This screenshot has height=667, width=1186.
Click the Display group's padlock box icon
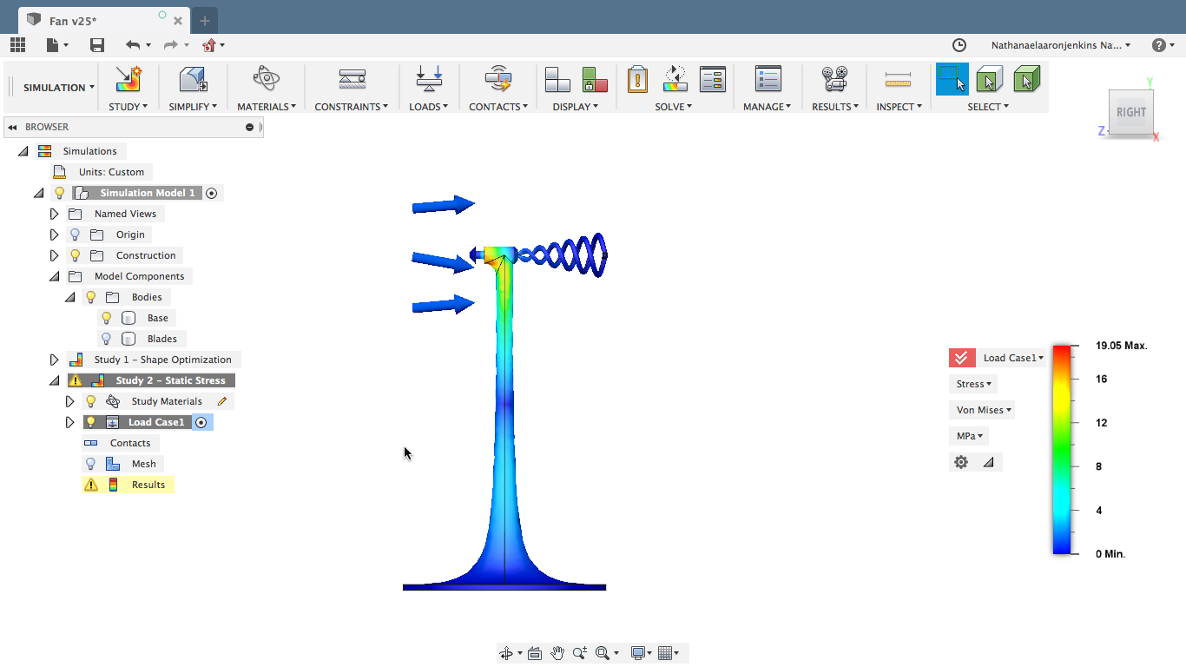point(595,80)
